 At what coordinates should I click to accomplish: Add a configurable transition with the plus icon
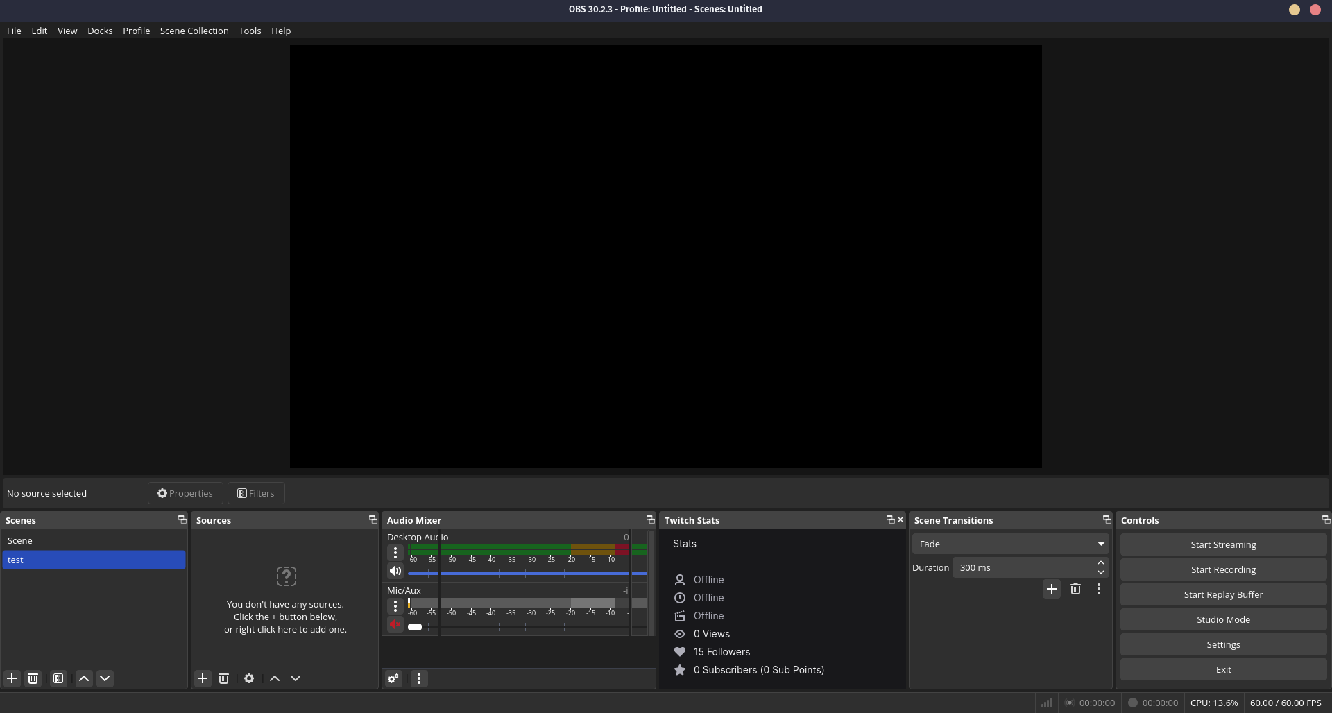coord(1052,589)
